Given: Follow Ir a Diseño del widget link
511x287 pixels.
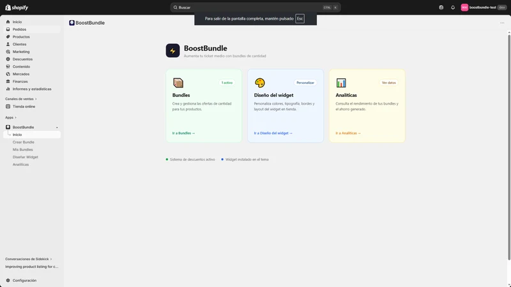Looking at the screenshot, I should [273, 133].
